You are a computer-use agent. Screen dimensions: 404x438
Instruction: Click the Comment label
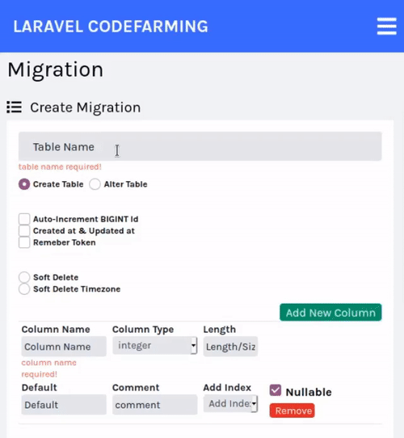(136, 387)
